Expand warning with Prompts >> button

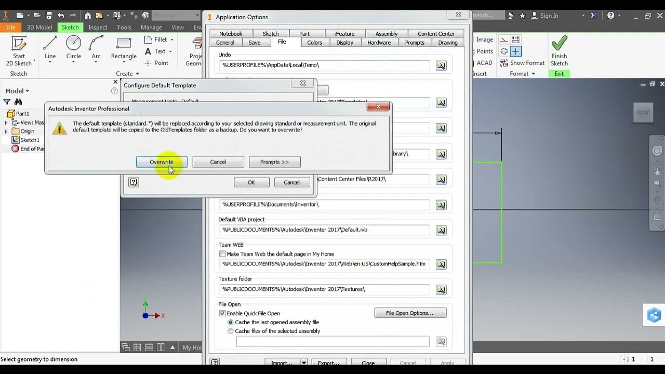274,162
